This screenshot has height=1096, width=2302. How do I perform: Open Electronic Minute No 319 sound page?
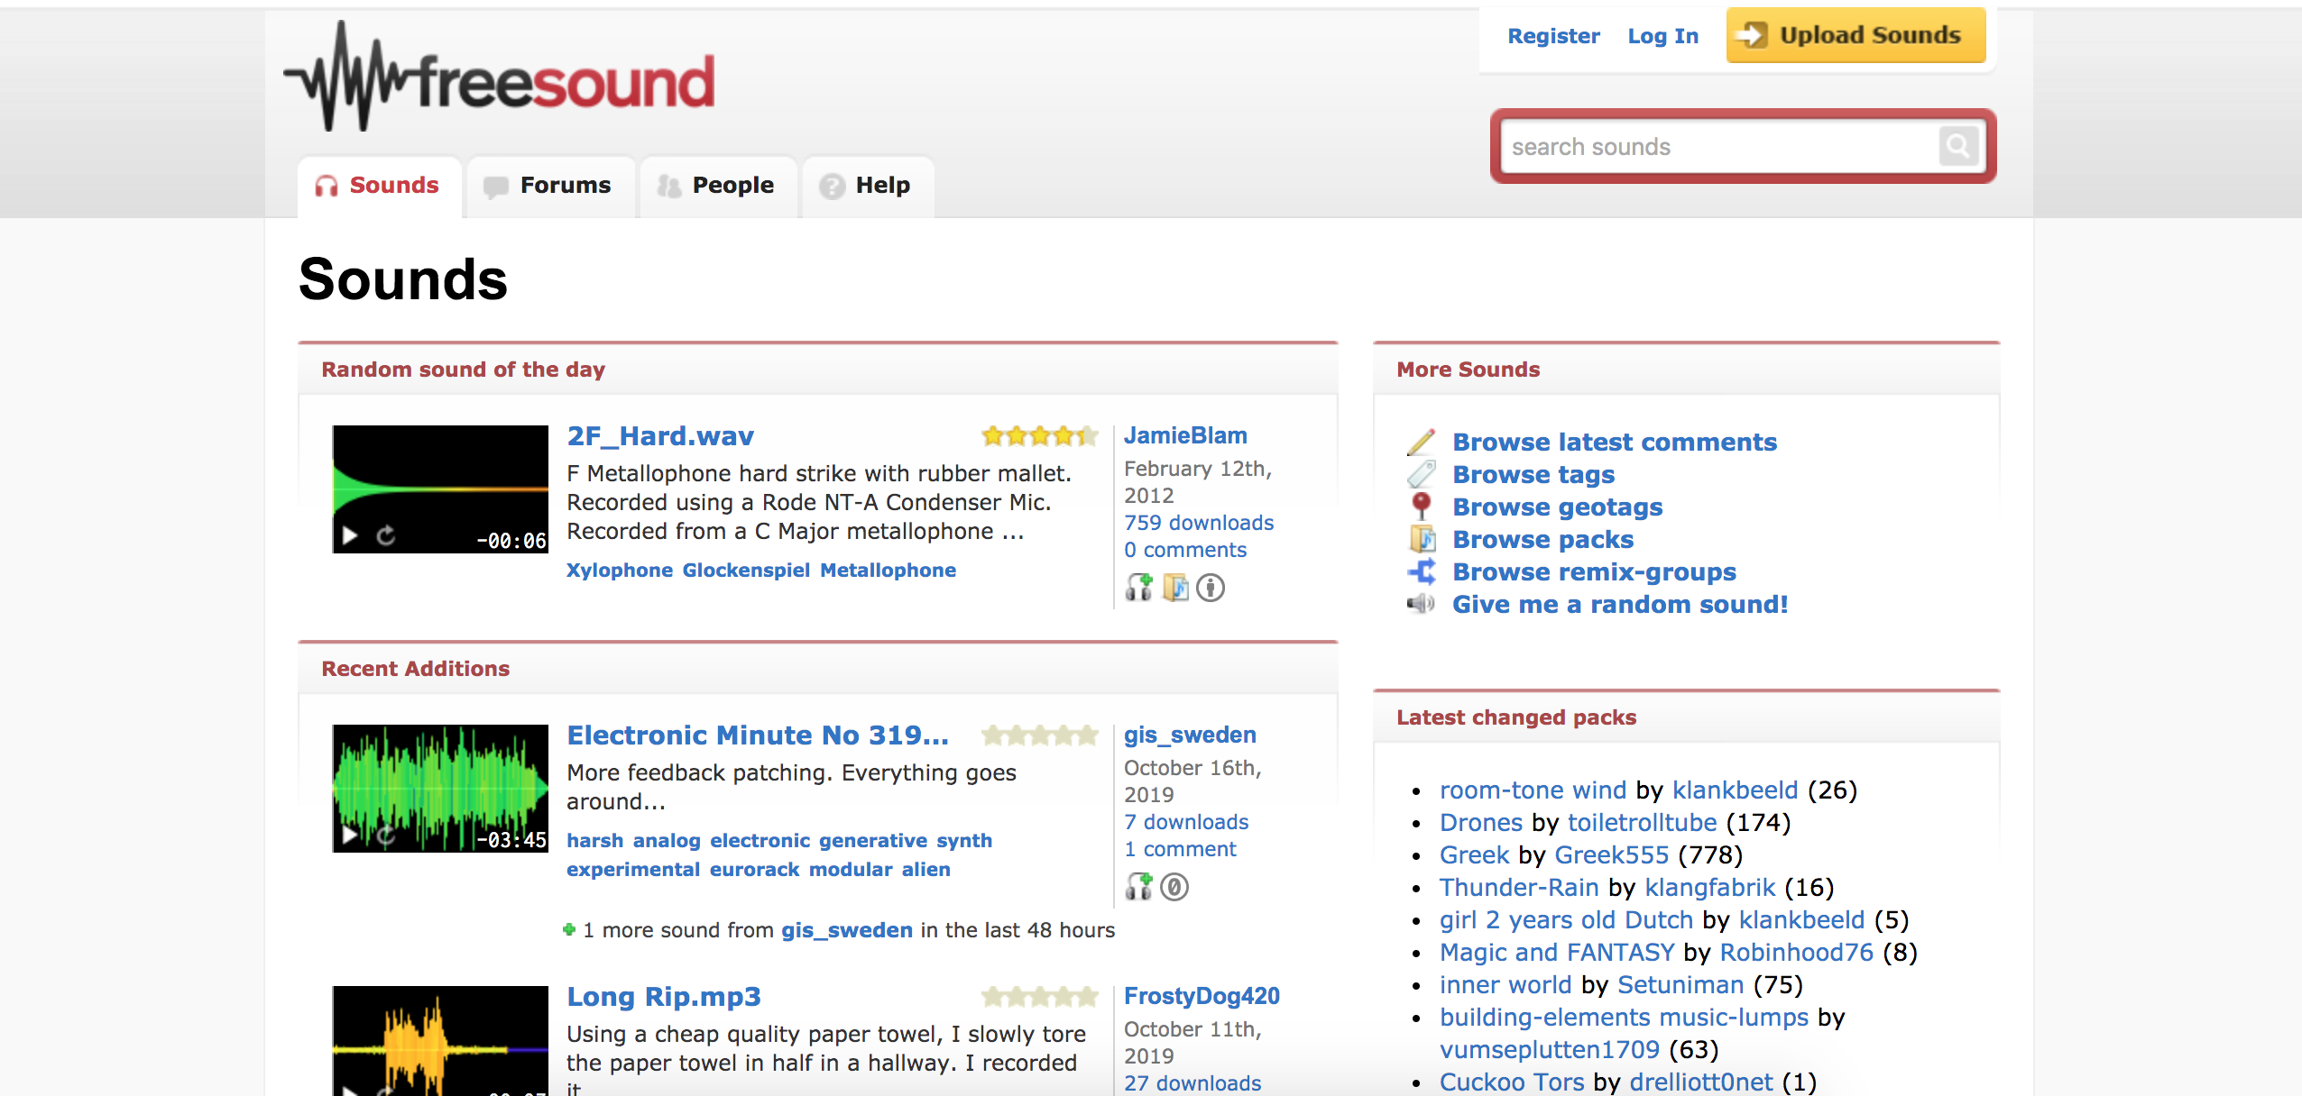(x=758, y=735)
